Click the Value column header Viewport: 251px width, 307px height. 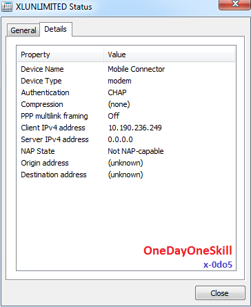170,55
